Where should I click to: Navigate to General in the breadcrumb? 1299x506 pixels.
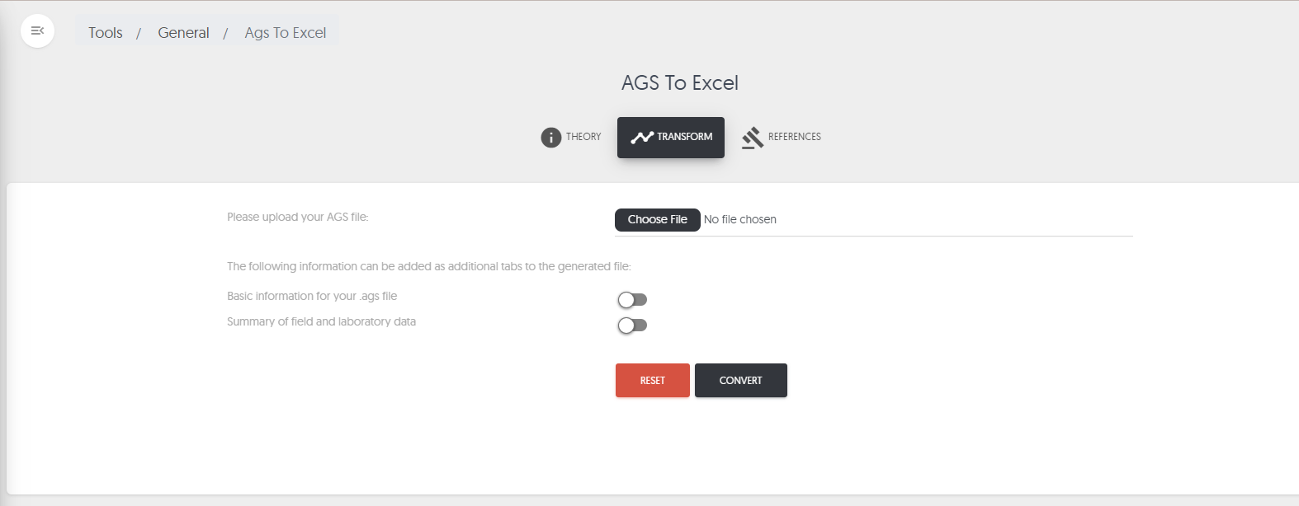coord(183,33)
